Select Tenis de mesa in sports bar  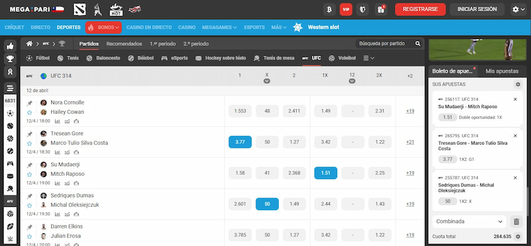pyautogui.click(x=274, y=58)
